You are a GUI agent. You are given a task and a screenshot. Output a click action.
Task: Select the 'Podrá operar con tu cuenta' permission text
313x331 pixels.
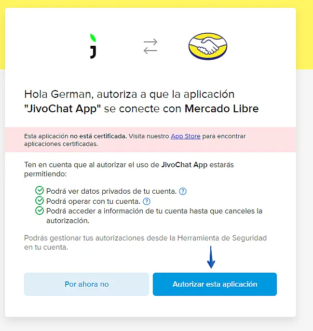coord(93,201)
